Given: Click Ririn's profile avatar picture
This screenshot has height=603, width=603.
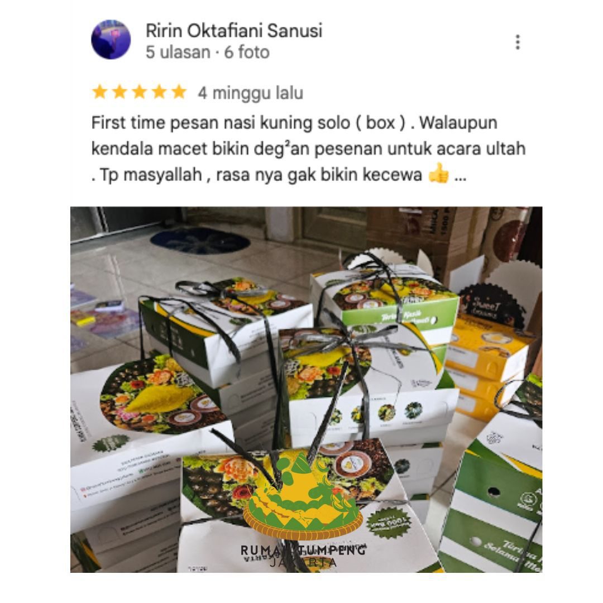Looking at the screenshot, I should (x=111, y=40).
